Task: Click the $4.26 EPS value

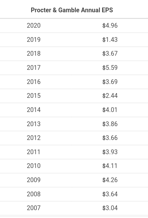Action: tap(110, 180)
